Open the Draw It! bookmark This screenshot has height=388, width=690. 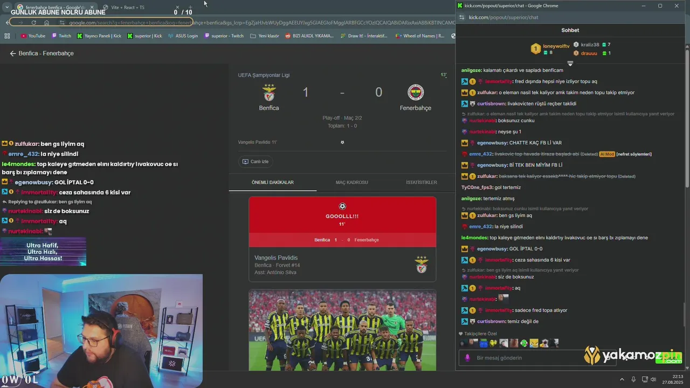tap(364, 36)
